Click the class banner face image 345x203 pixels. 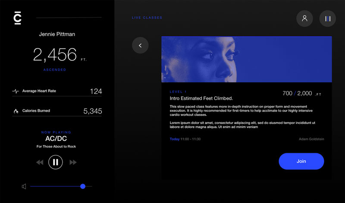point(246,59)
